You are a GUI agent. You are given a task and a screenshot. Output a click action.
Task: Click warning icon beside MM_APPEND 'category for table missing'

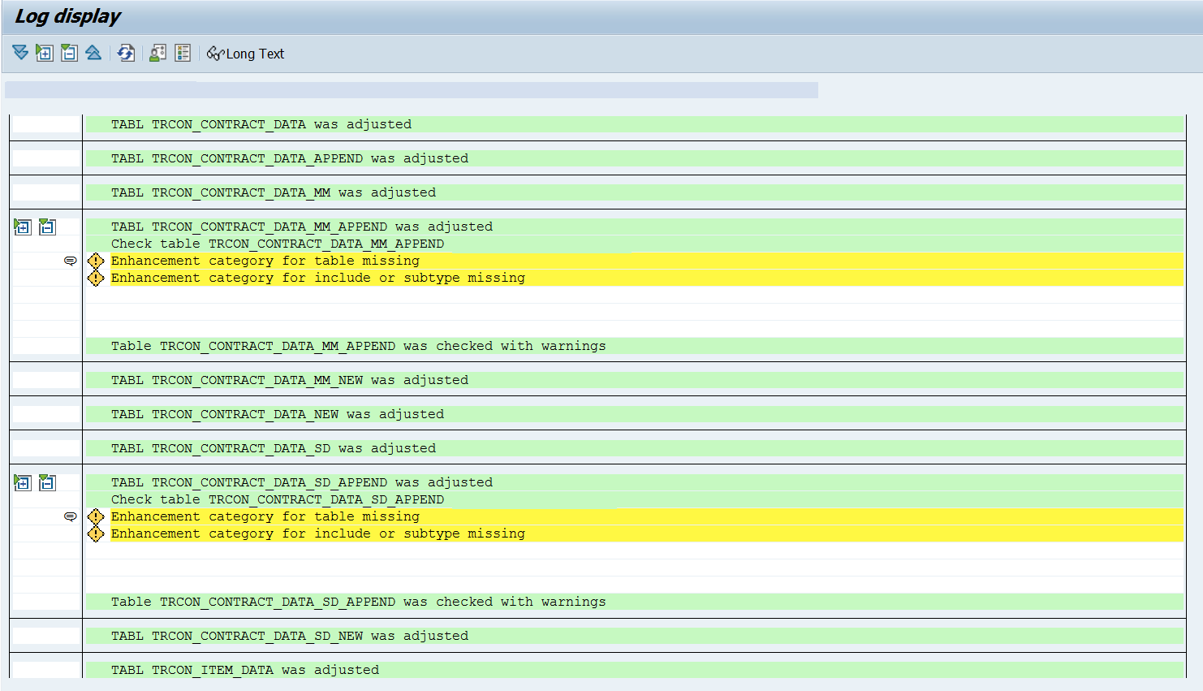[x=96, y=261]
